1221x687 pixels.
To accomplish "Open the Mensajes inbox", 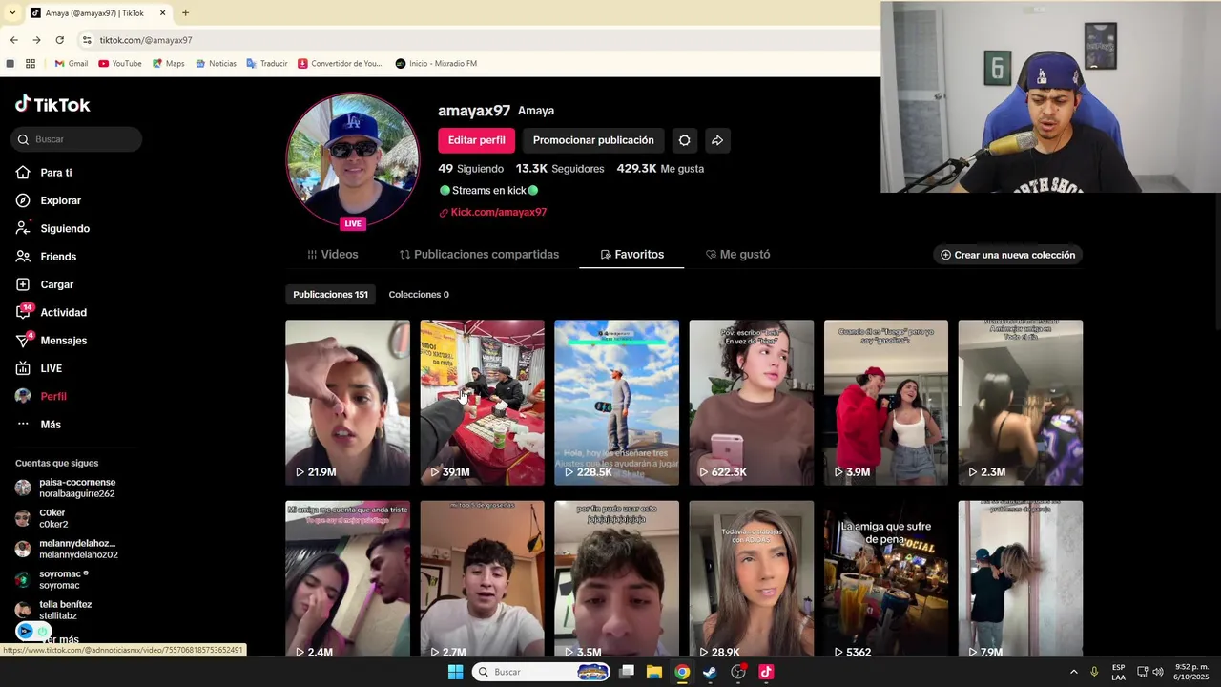I will [x=51, y=341].
